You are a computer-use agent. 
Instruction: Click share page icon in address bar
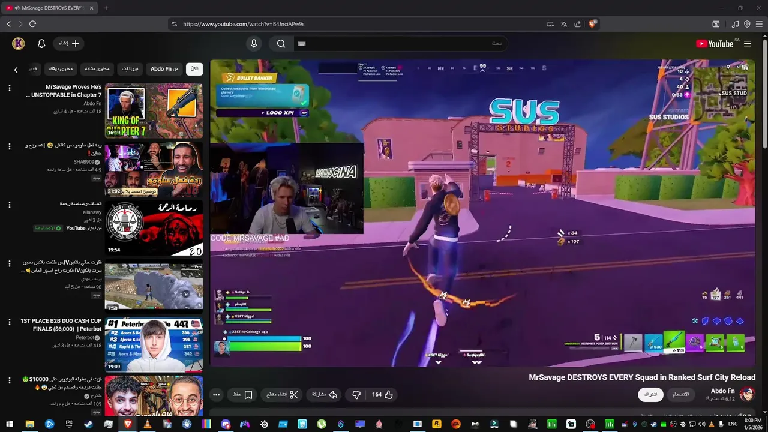click(577, 24)
